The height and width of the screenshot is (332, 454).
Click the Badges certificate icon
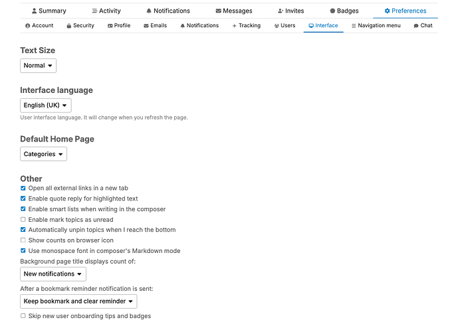click(x=332, y=11)
